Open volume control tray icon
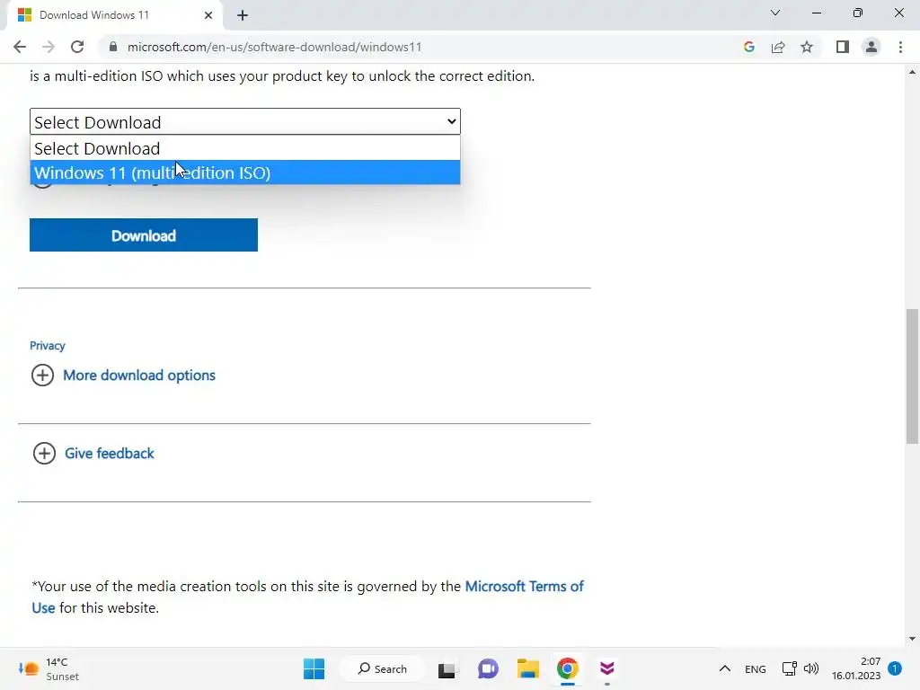Image resolution: width=920 pixels, height=690 pixels. point(811,668)
